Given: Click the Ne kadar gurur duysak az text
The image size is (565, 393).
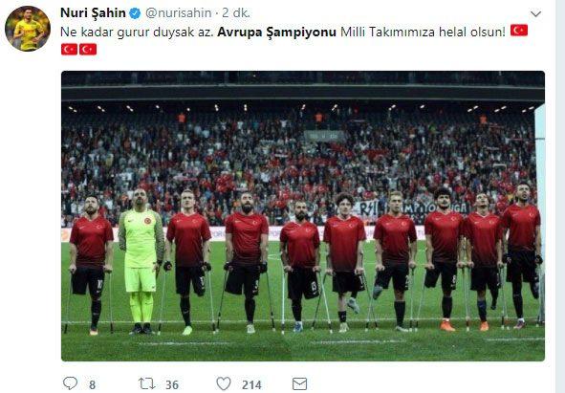Looking at the screenshot, I should pos(138,33).
